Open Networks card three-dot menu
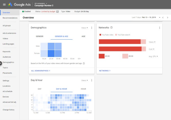 point(159,28)
